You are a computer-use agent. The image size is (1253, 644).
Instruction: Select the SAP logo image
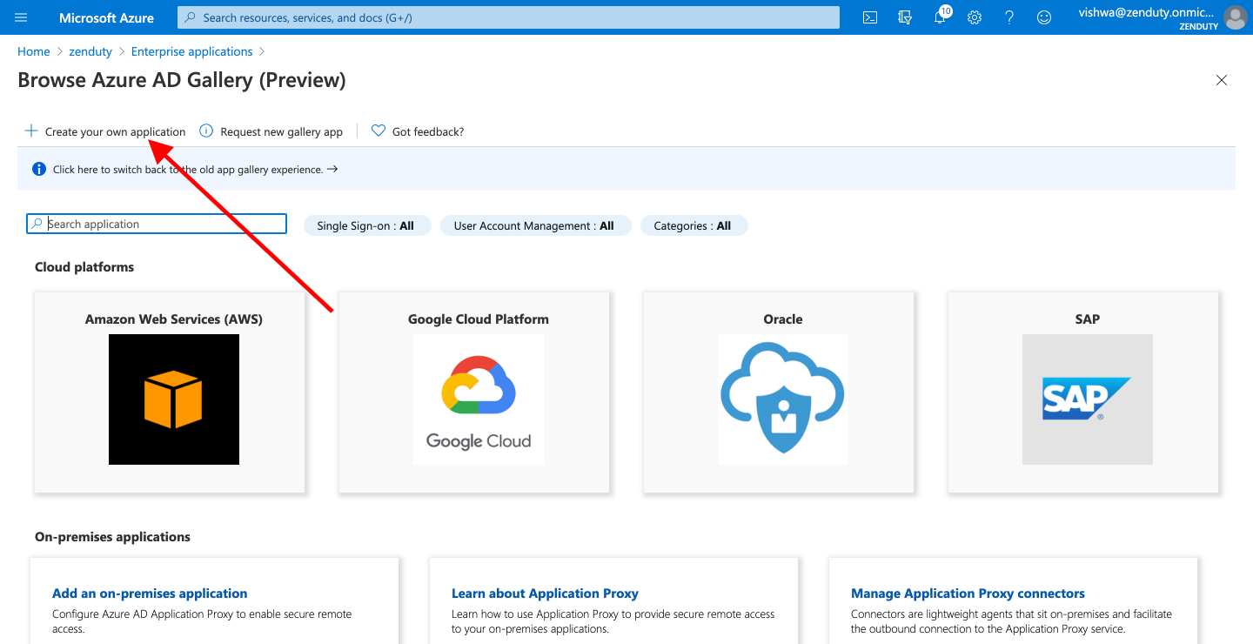1088,399
